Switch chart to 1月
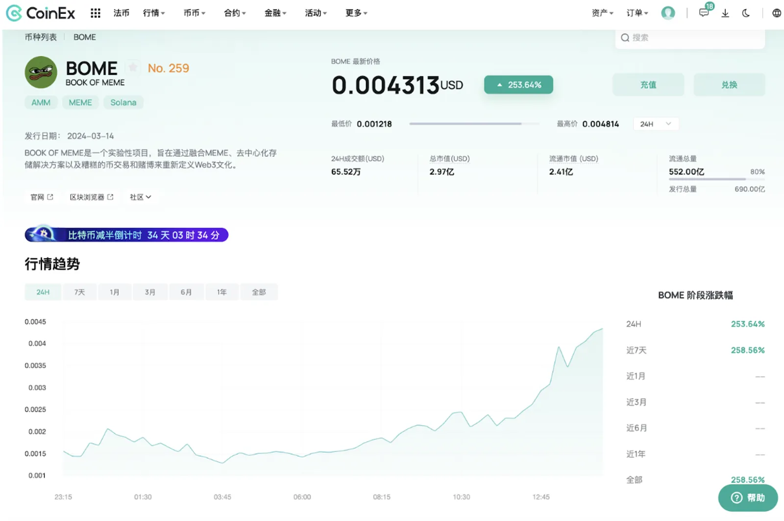This screenshot has height=521, width=784. click(115, 292)
